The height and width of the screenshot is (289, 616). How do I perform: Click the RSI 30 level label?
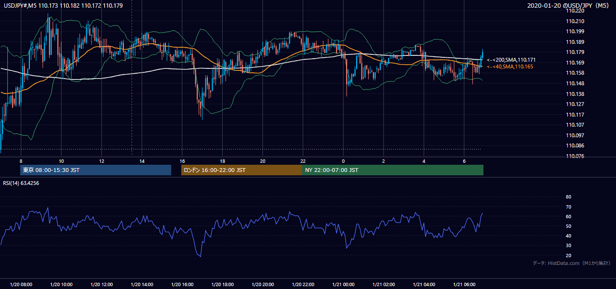coord(568,246)
